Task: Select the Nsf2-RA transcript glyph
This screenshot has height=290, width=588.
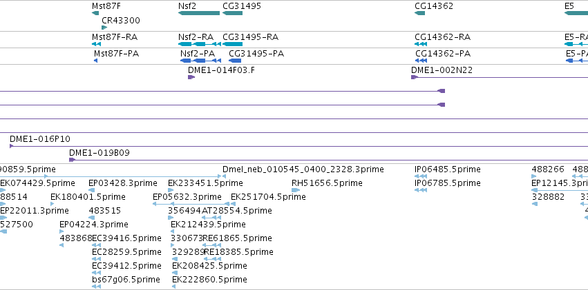Action: click(x=200, y=44)
